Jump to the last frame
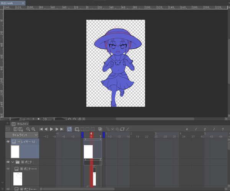Viewport: 230px width, 191px height. [x=62, y=129]
